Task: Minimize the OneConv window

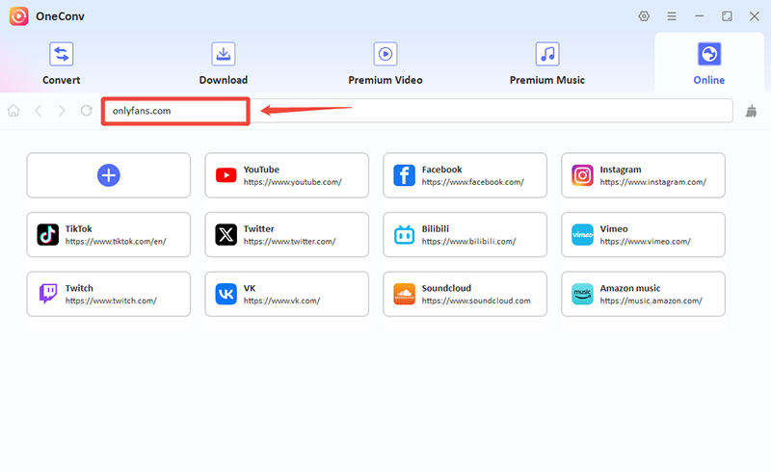Action: click(699, 16)
